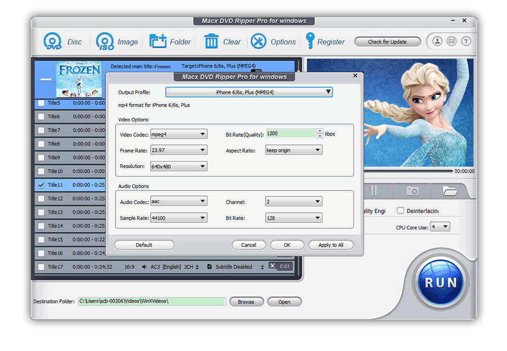Check the Title5 checkbox

(41, 103)
